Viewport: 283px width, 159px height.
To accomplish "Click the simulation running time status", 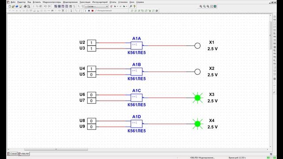I will click(x=237, y=158).
